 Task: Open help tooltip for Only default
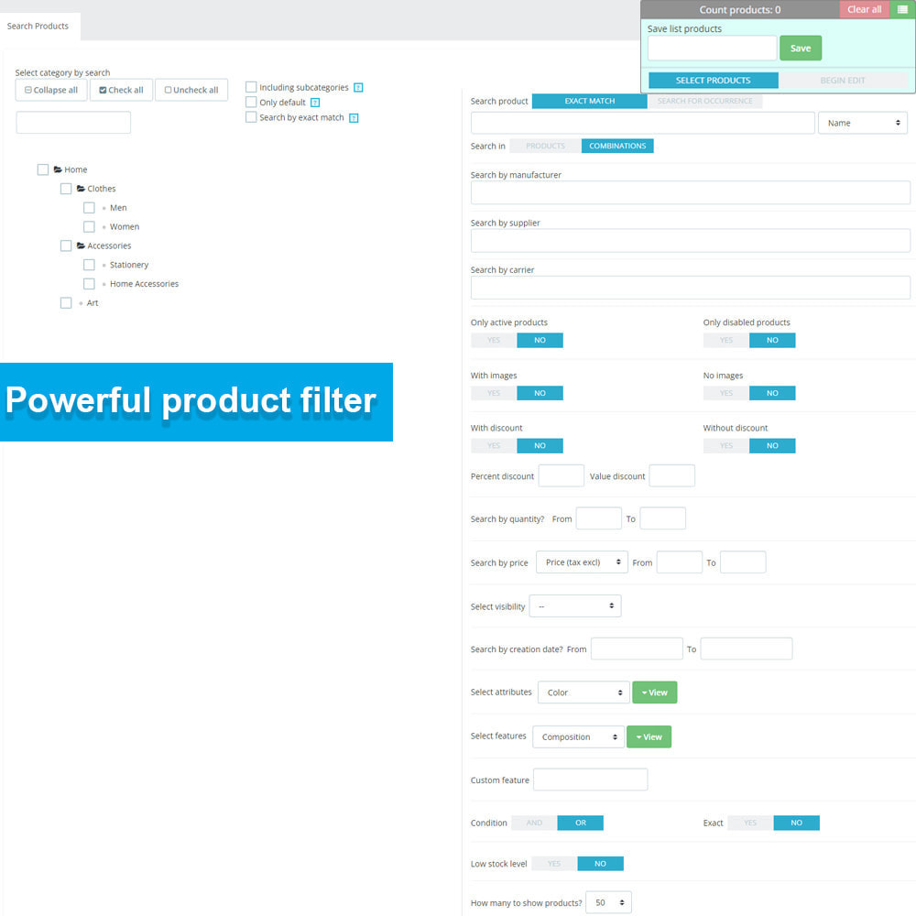(x=316, y=102)
